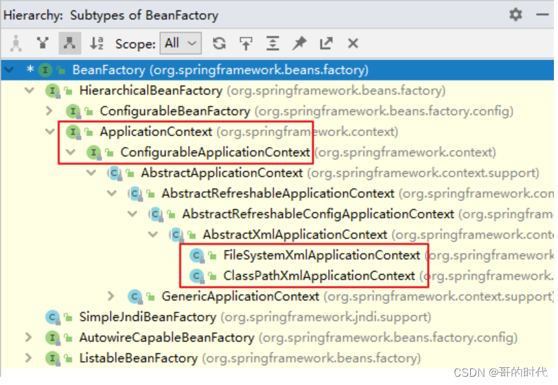Screen dimensions: 558x385
Task: Open the Hierarchy settings gear
Action: (515, 14)
